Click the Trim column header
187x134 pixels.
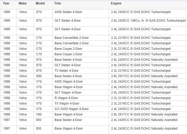point(57,3)
